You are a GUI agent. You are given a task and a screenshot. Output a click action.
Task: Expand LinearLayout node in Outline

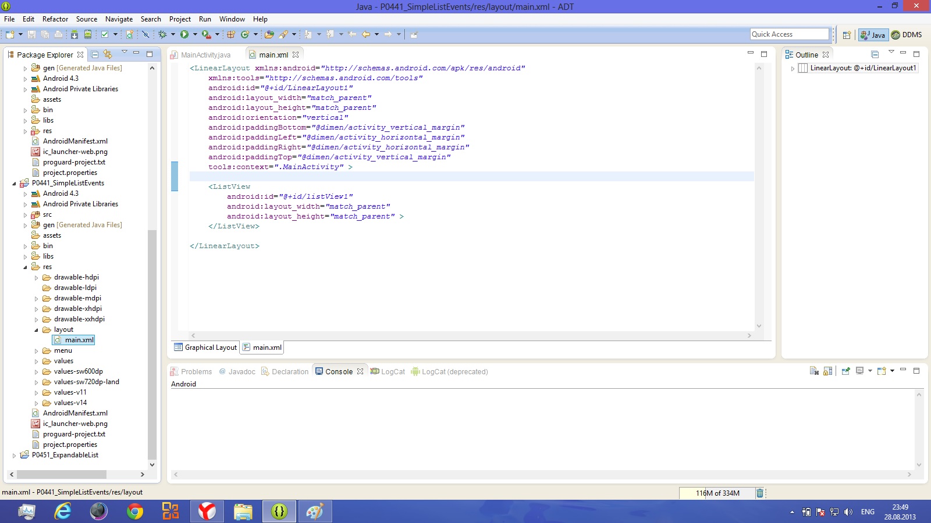click(793, 69)
